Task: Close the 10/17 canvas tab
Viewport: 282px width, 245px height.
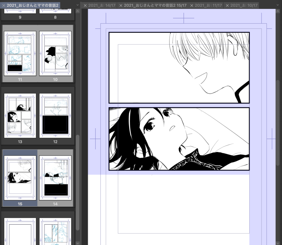Action: [x=227, y=5]
